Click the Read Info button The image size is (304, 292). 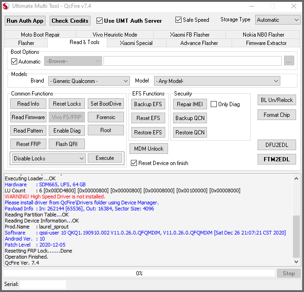point(28,104)
